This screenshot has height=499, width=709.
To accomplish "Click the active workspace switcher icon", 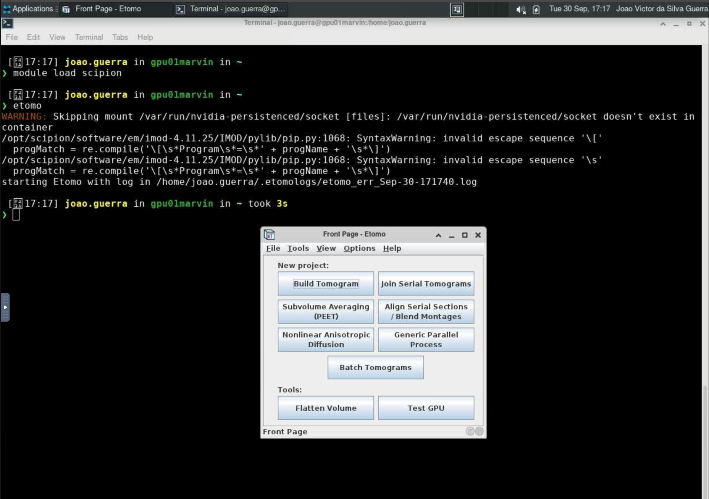I will click(457, 10).
